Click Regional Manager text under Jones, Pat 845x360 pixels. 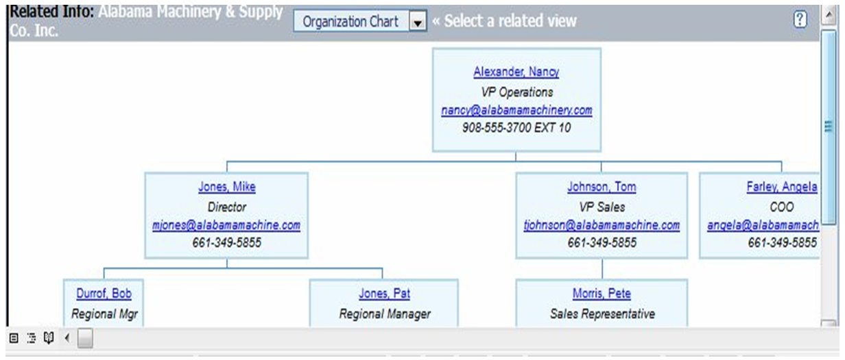(384, 314)
